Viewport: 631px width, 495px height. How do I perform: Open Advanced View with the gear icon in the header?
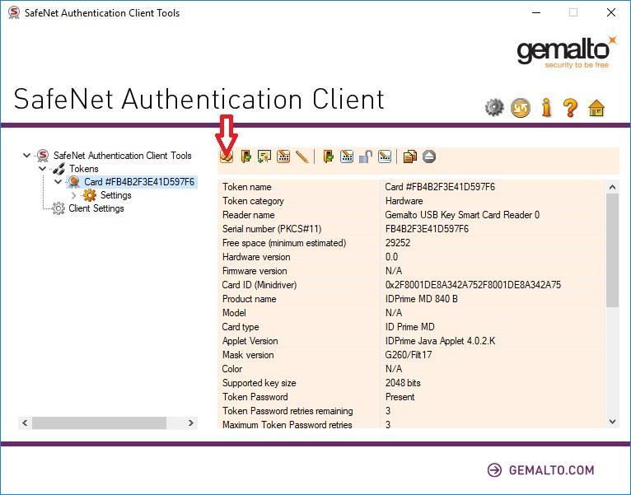coord(494,107)
